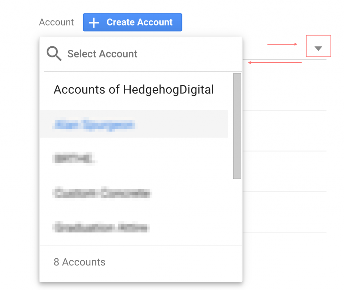Screen dimensions: 344x290
Task: Click the magnifying glass search icon
Action: 54,54
